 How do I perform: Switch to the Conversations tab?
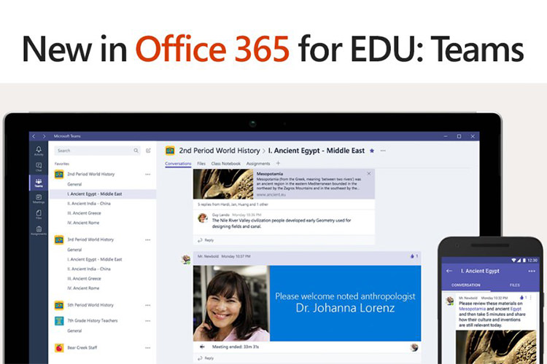(178, 163)
